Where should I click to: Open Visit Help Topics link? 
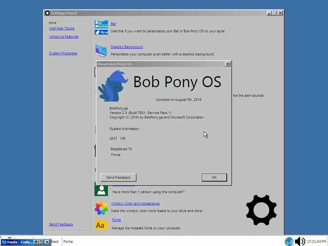61,28
